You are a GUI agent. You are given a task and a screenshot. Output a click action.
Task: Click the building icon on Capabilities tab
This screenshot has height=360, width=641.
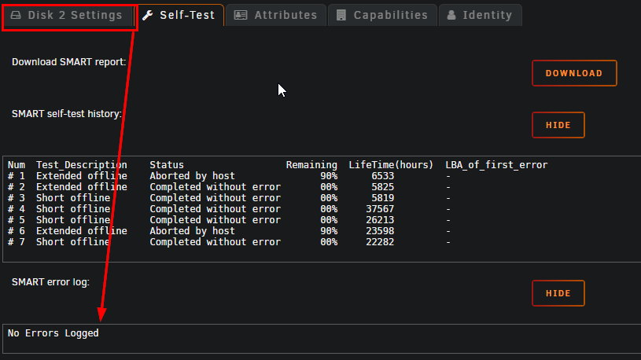point(341,15)
